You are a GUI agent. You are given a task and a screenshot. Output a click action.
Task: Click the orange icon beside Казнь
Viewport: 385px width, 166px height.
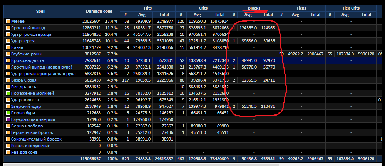pos(8,47)
